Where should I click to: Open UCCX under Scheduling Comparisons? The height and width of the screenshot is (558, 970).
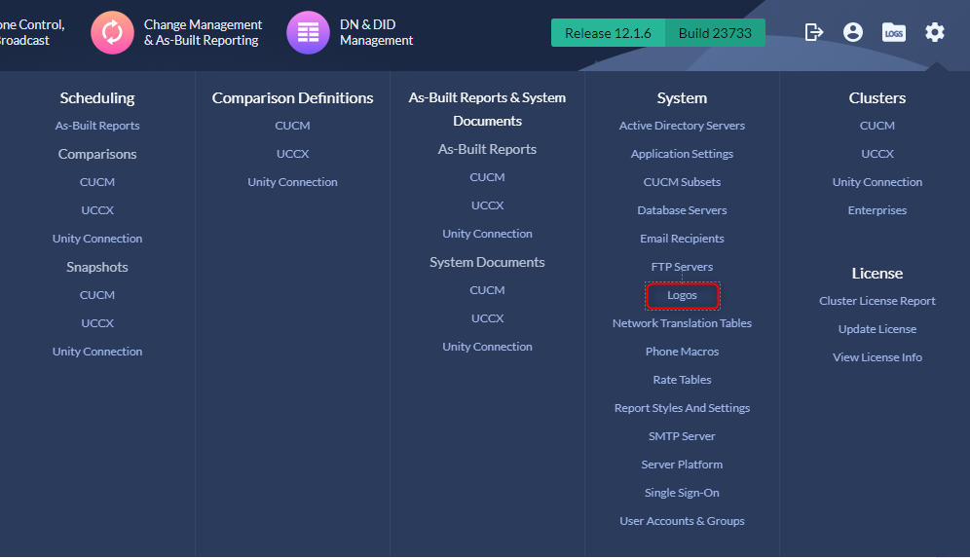click(x=97, y=210)
